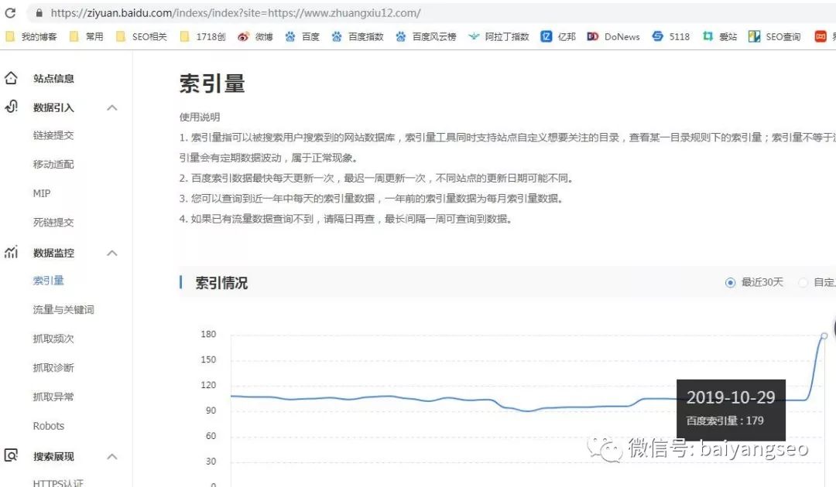Click the 搜索展现 magnifier icon
Screen dimensions: 836x487
click(x=11, y=456)
